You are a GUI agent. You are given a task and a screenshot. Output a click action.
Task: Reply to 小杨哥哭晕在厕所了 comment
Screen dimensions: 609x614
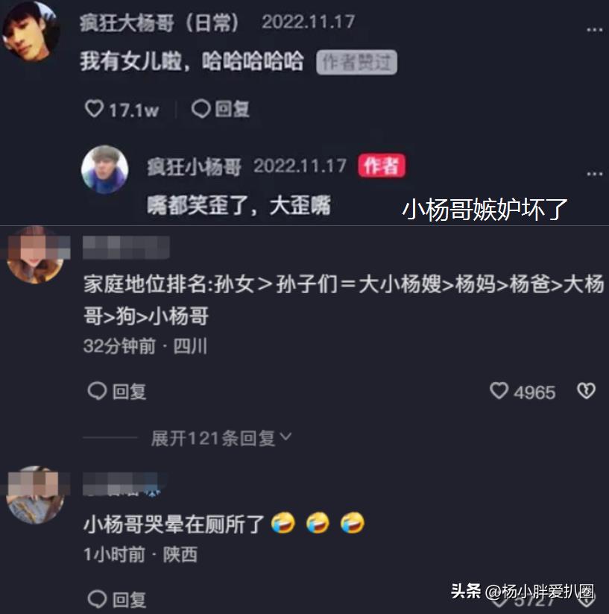117,599
